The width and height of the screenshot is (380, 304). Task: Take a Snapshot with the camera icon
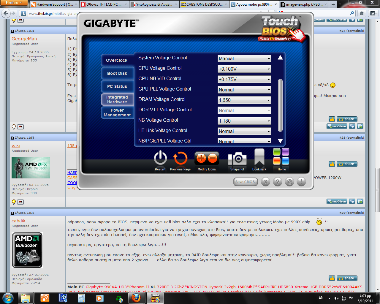(237, 159)
